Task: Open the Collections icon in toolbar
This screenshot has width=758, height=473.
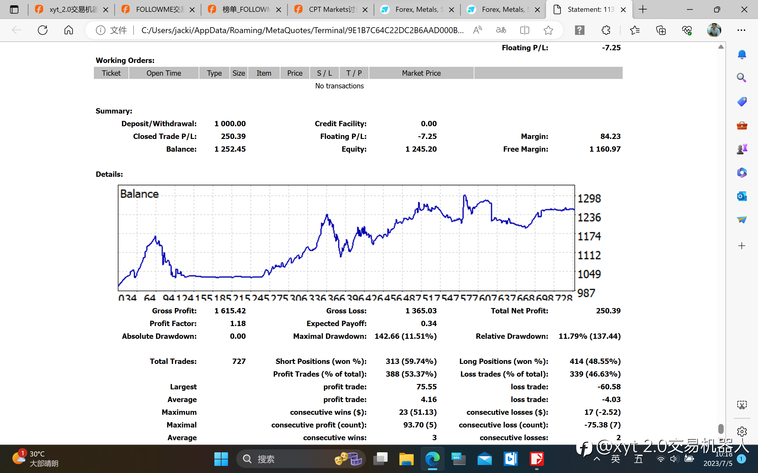Action: [x=661, y=30]
